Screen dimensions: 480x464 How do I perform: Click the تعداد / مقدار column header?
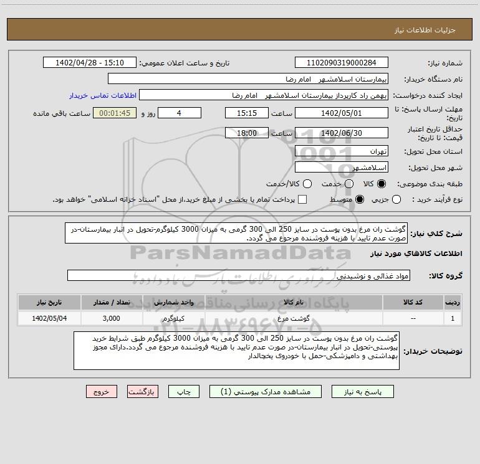pyautogui.click(x=112, y=302)
